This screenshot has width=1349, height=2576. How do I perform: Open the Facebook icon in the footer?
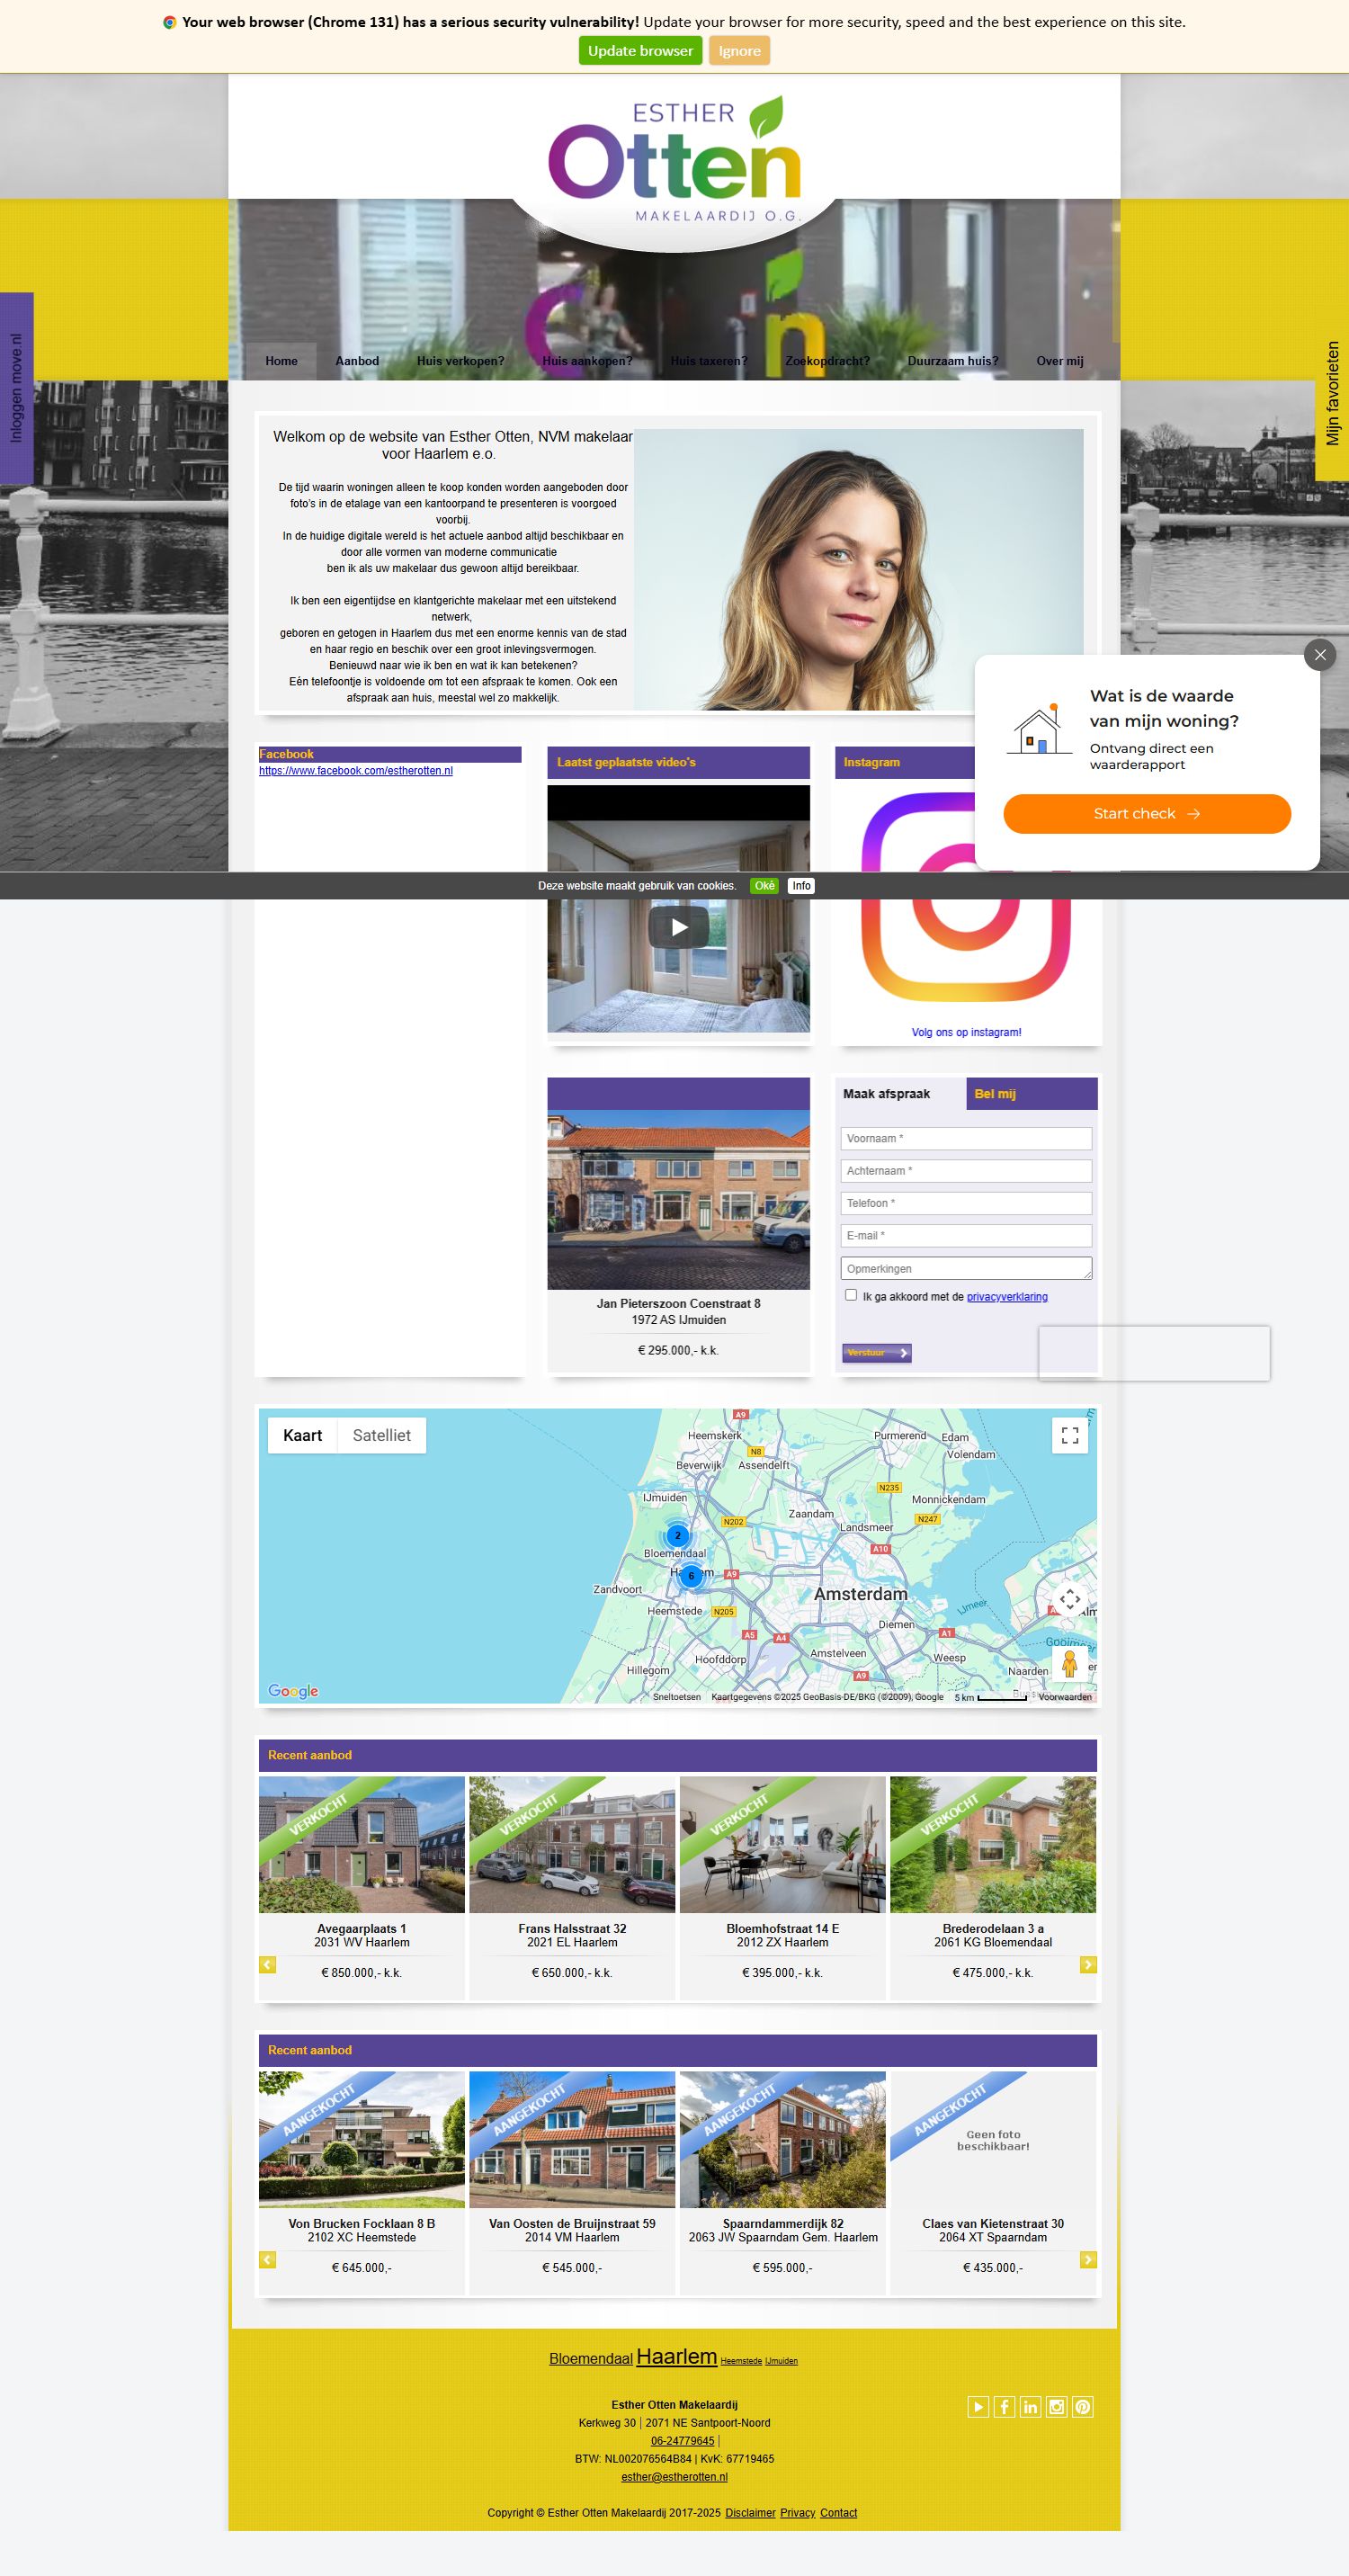point(1004,2407)
